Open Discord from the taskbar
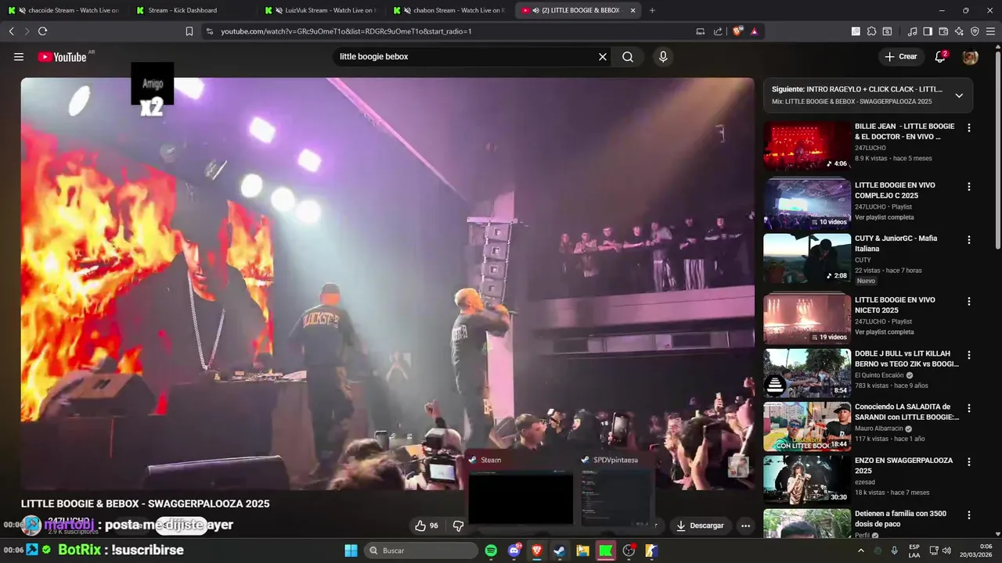 514,550
